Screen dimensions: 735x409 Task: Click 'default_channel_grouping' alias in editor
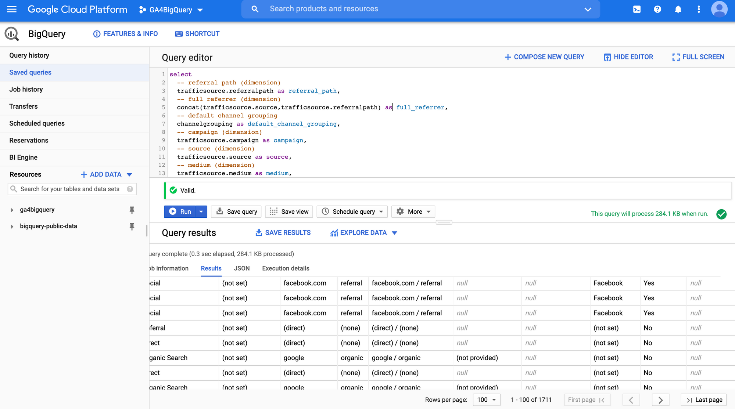pyautogui.click(x=292, y=124)
